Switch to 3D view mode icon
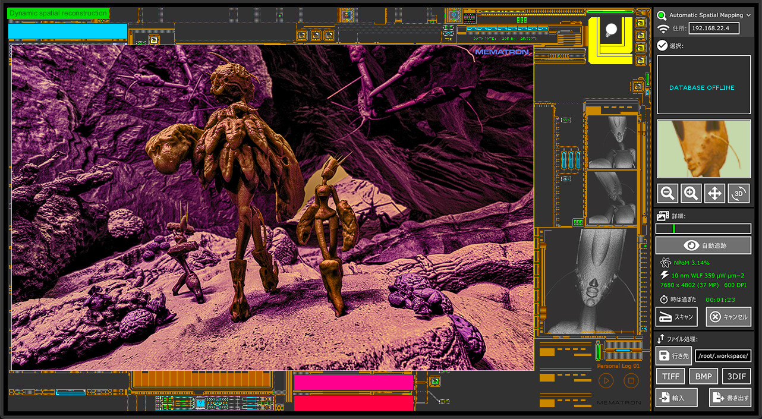 click(x=738, y=193)
